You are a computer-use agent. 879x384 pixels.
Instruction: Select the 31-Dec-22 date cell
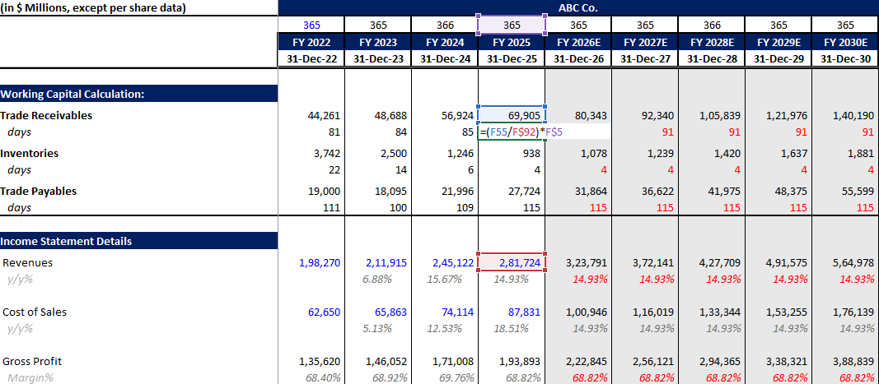point(311,60)
